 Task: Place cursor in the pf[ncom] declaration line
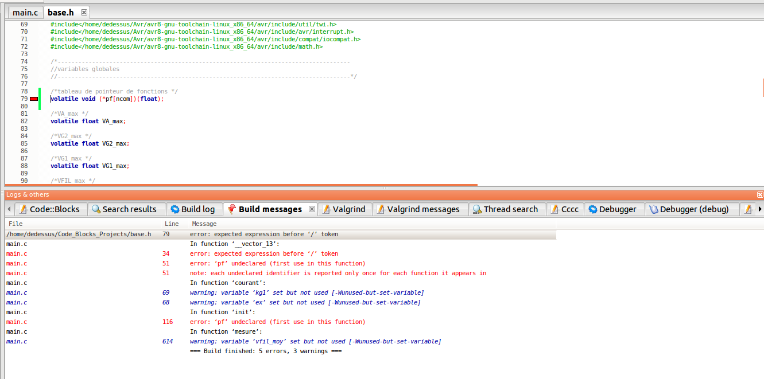[x=107, y=99]
